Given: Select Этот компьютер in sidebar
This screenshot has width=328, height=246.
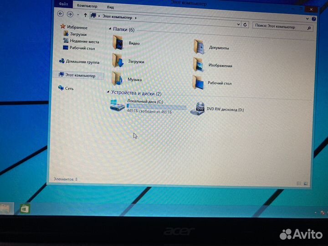Looking at the screenshot, I should click(78, 75).
